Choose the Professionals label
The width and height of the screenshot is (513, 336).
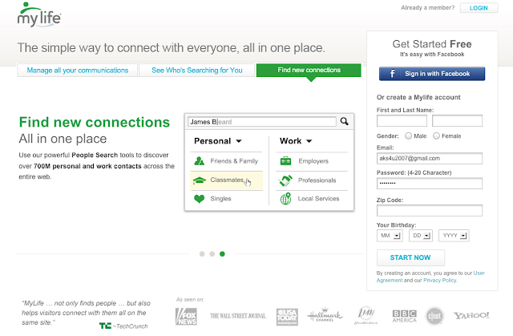pos(317,180)
